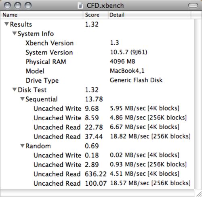Collapse the Random test group
Viewport: 202px width, 197px height.
pyautogui.click(x=22, y=146)
